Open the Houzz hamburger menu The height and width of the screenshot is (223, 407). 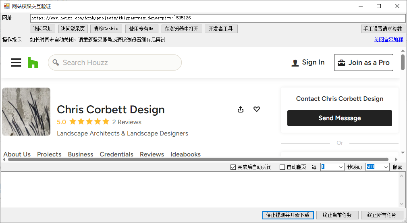[x=16, y=63]
